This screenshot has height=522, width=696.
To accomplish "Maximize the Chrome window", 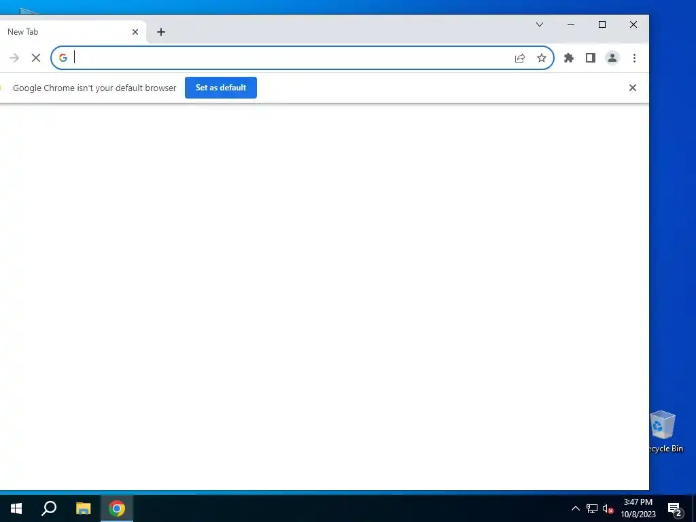I will pyautogui.click(x=602, y=24).
